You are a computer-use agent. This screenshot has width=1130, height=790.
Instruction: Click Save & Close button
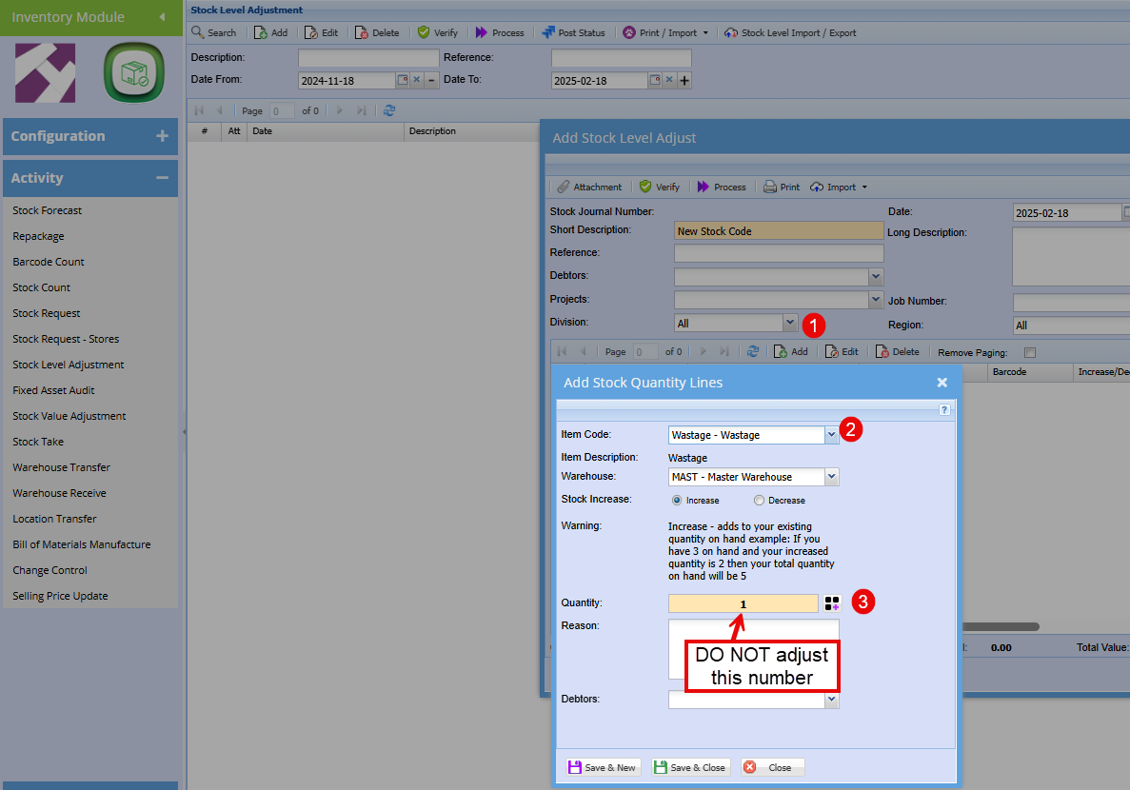[691, 767]
